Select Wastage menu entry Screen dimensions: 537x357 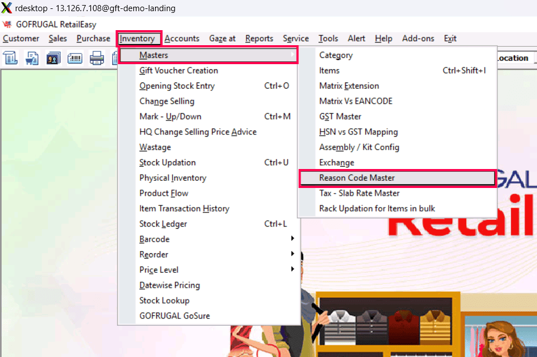click(209, 147)
